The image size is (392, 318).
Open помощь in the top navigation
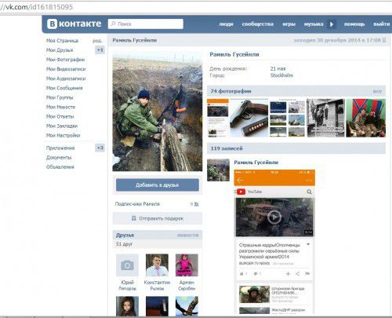(x=354, y=24)
